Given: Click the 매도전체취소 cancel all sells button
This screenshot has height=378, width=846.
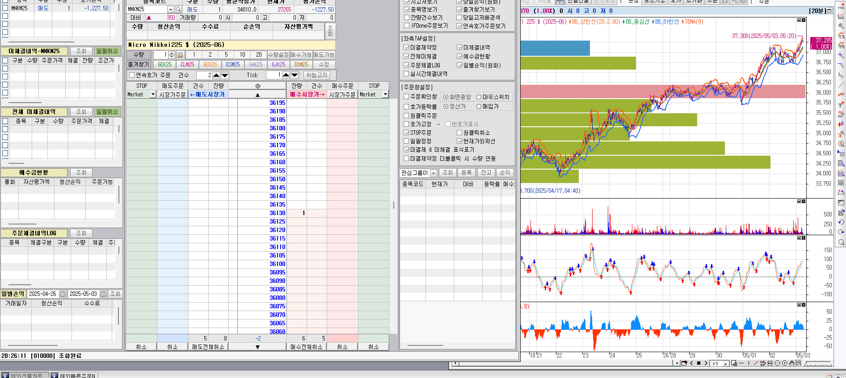Looking at the screenshot, I should [208, 347].
